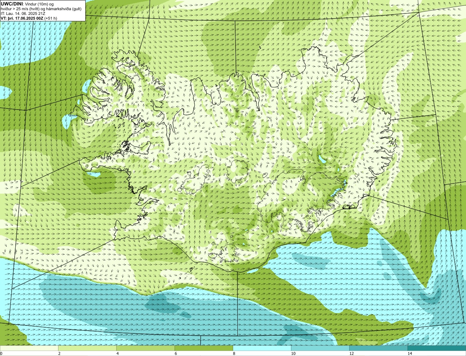The width and height of the screenshot is (466, 356).
Task: Click the 2–4 m/s light green legend swatch
Action: point(87,348)
